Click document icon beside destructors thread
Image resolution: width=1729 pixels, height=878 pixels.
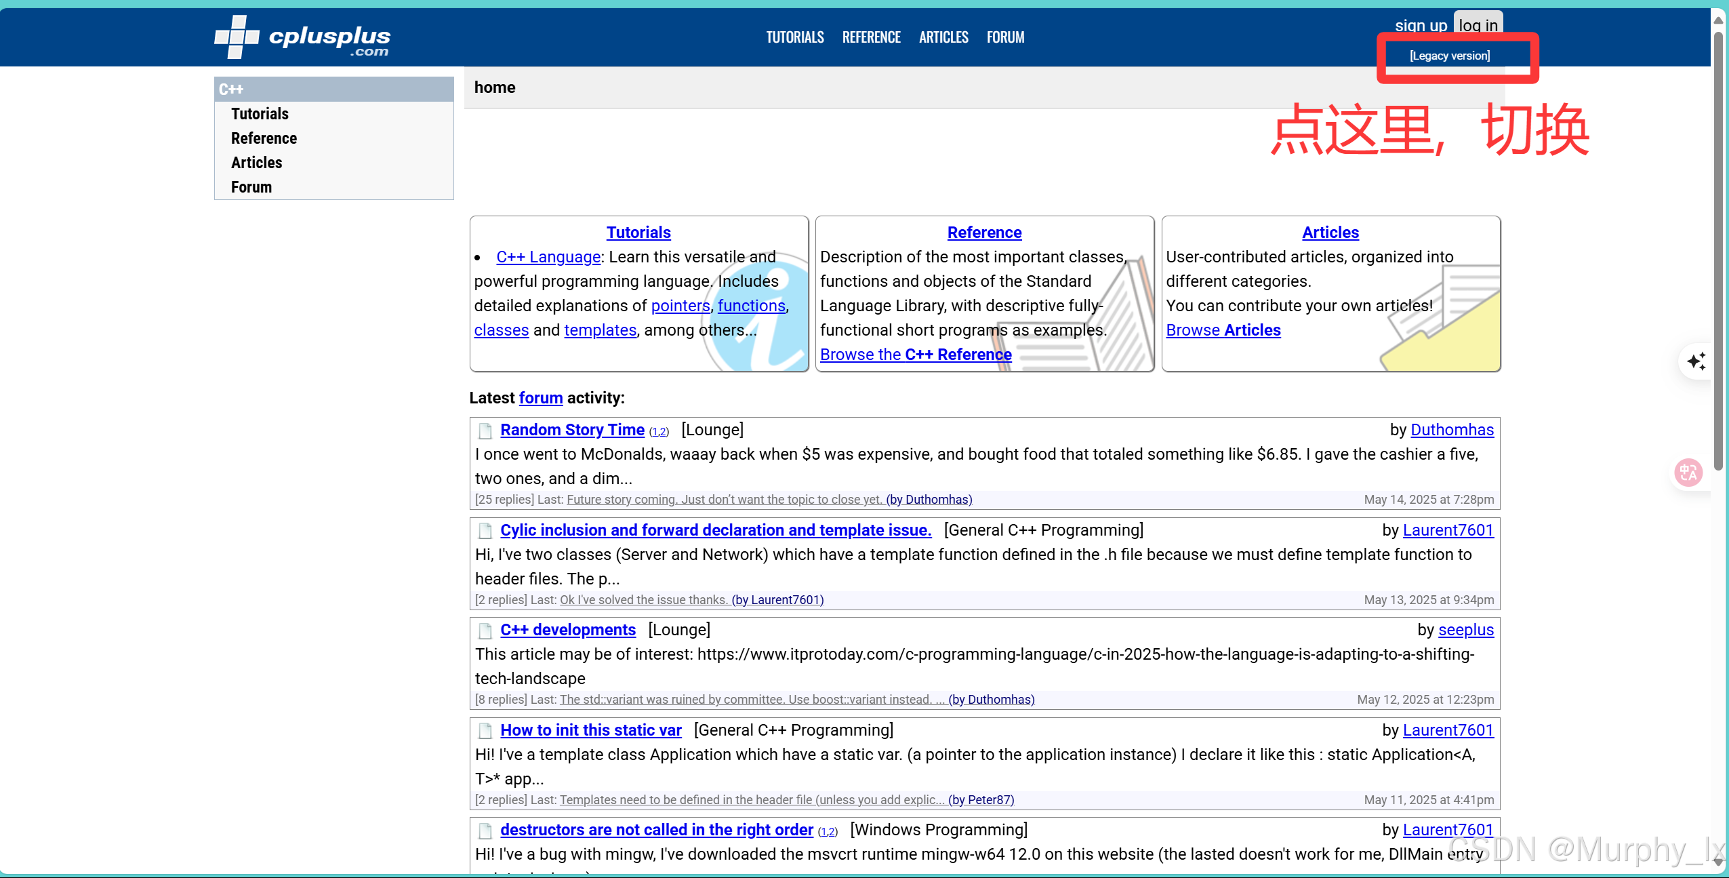[x=485, y=831]
